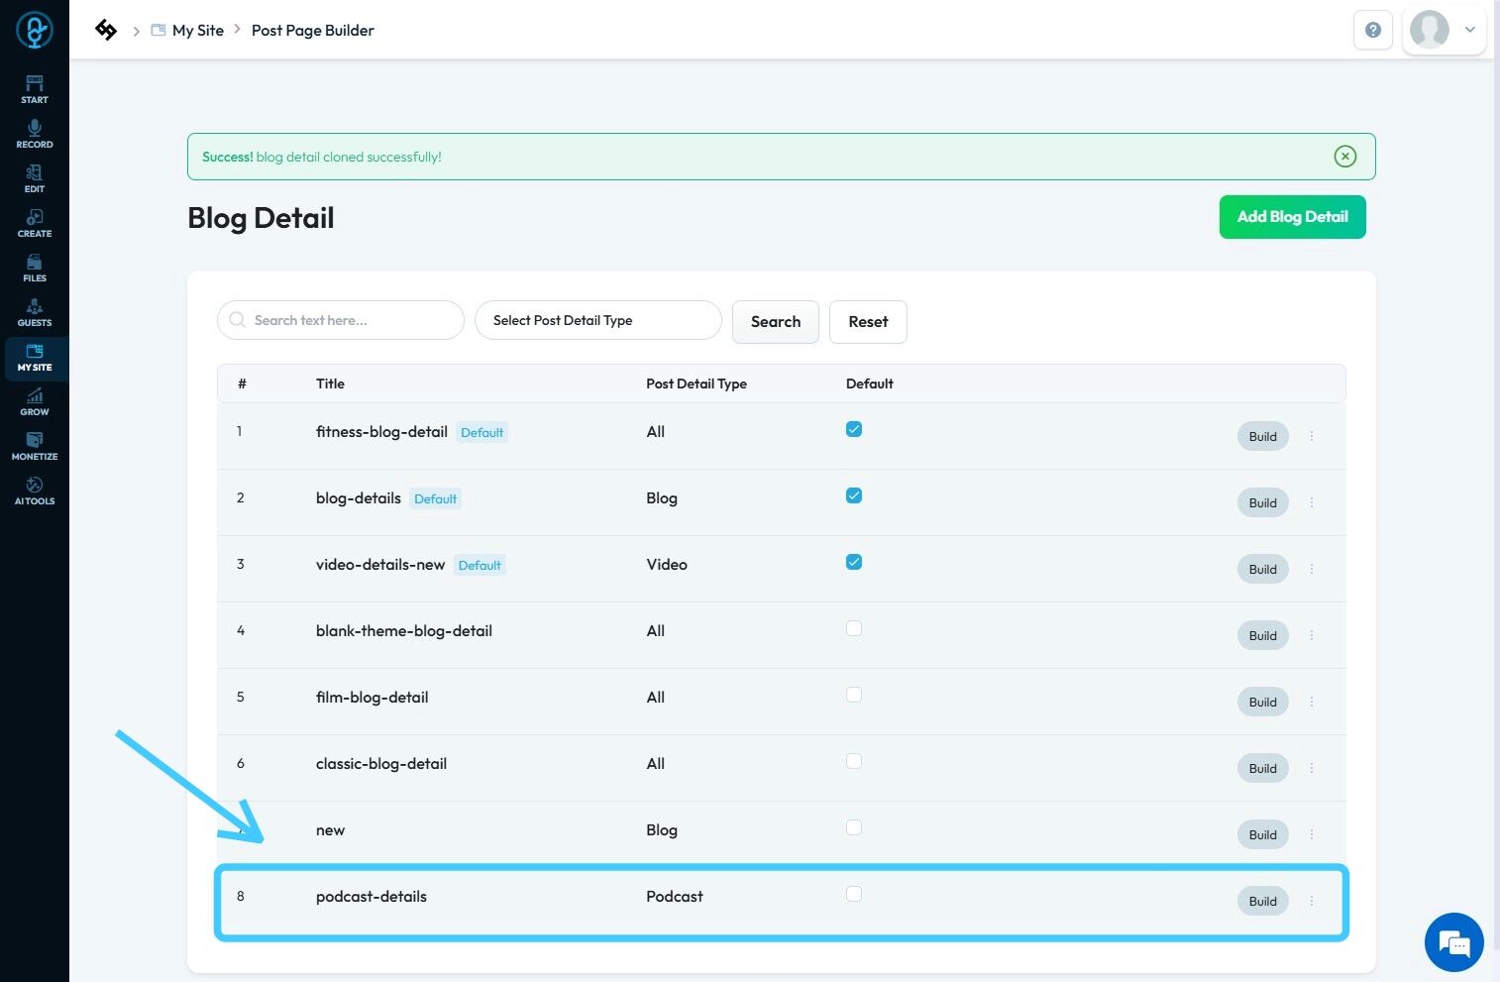This screenshot has height=982, width=1500.
Task: Set podcast-details as default checkbox
Action: 853,894
